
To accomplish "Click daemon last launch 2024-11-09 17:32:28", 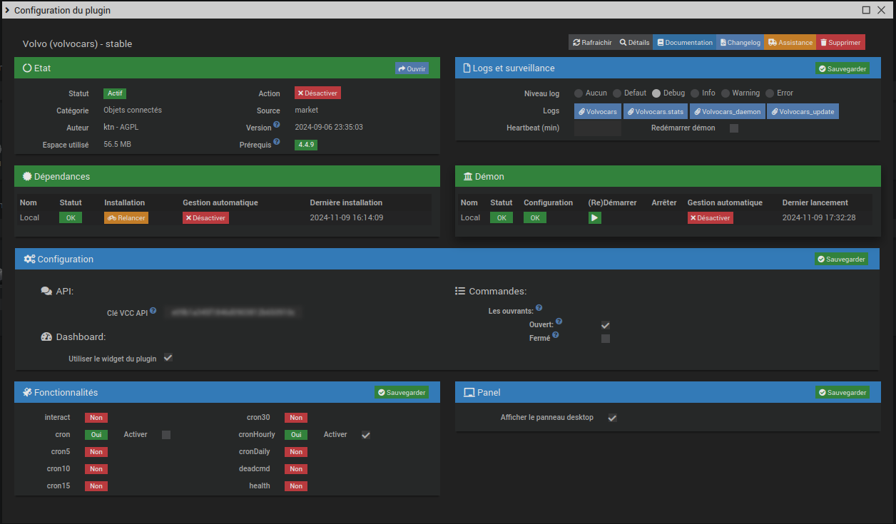I will coord(819,217).
